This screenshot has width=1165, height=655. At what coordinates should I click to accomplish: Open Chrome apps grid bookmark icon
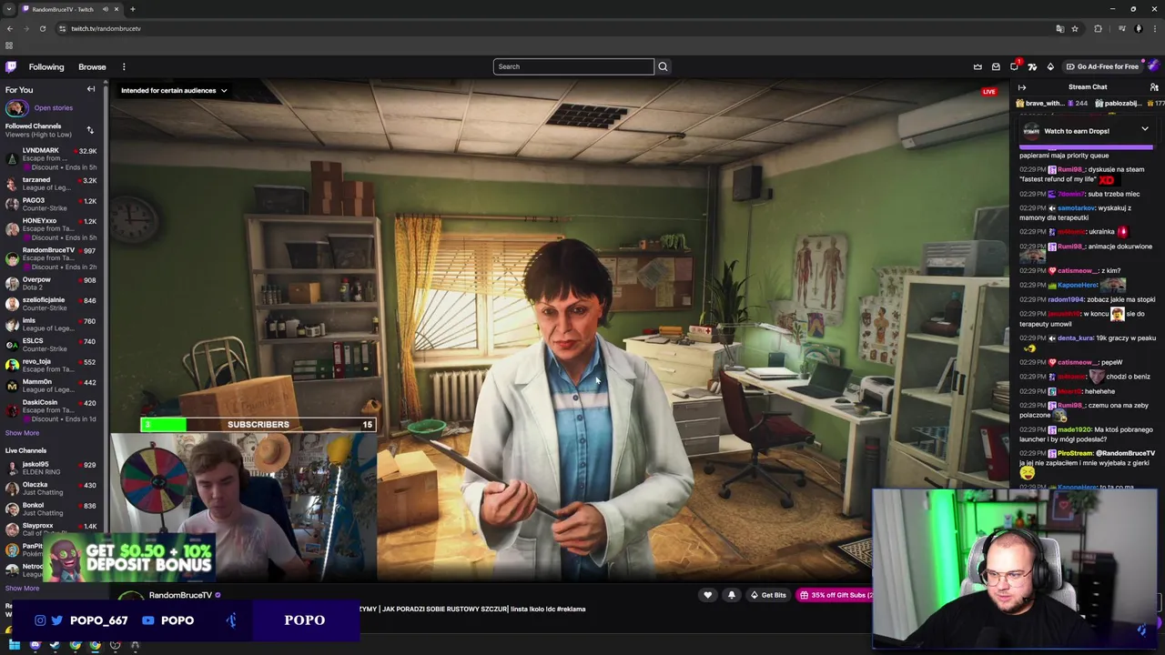pos(9,45)
